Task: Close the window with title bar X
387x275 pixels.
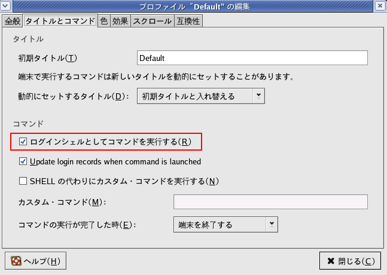Action: coord(380,5)
